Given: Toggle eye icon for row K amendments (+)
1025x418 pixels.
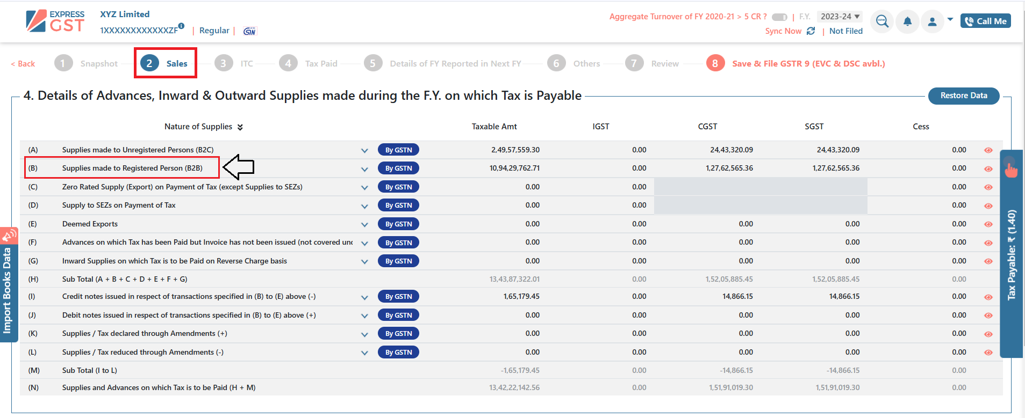Looking at the screenshot, I should click(988, 334).
